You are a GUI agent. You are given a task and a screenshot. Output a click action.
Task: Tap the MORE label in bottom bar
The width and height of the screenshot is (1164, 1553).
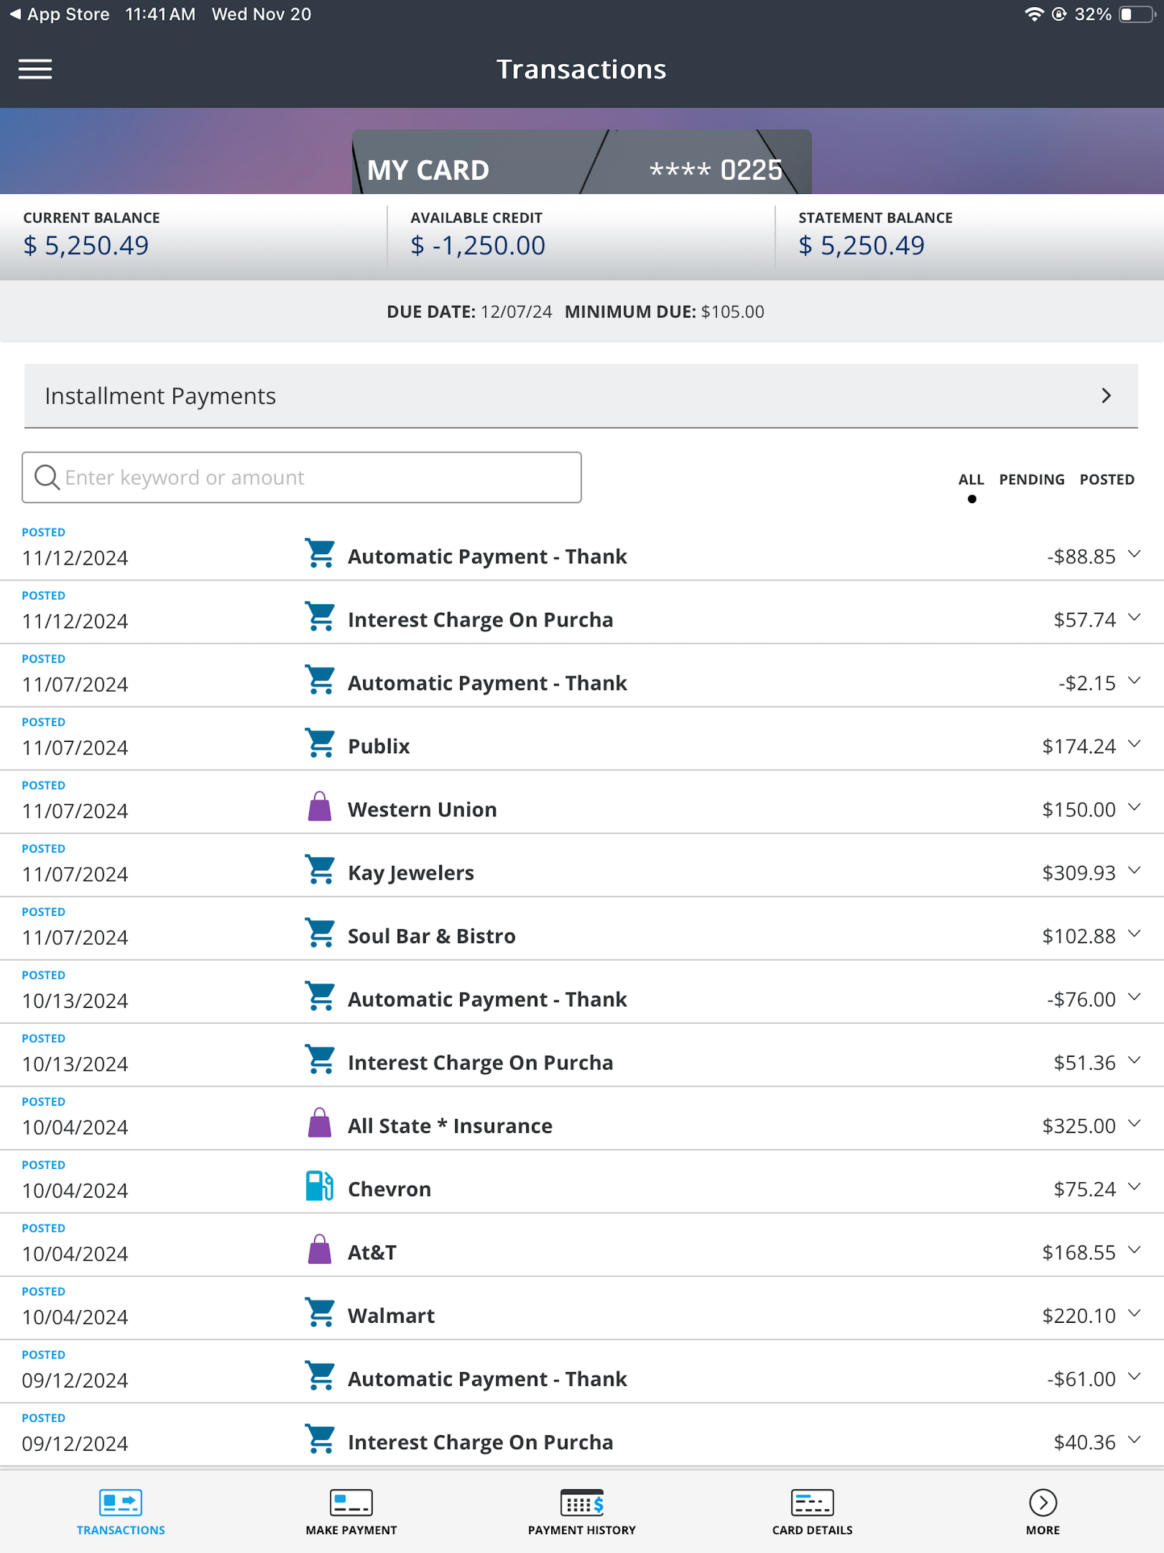coord(1044,1530)
